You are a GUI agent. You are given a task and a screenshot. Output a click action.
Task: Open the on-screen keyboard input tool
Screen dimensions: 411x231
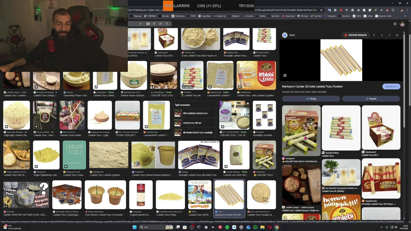[148, 24]
